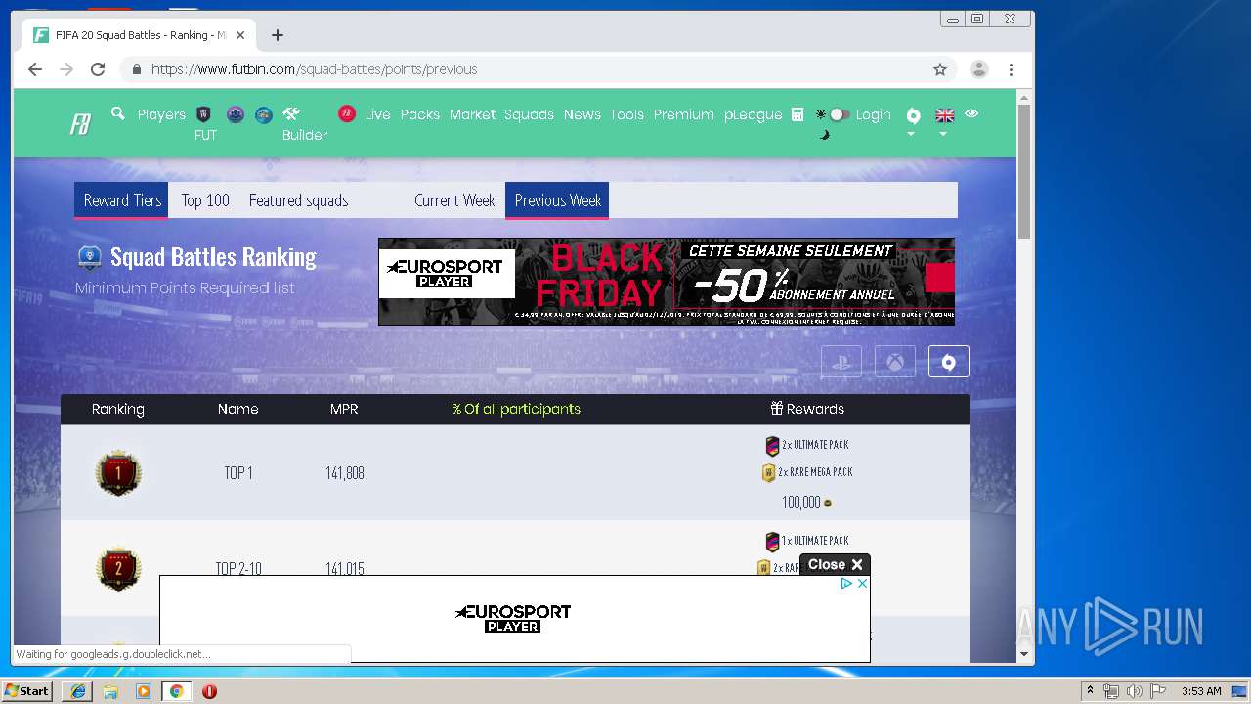
Task: Switch to Reward Tiers tab
Action: click(122, 200)
